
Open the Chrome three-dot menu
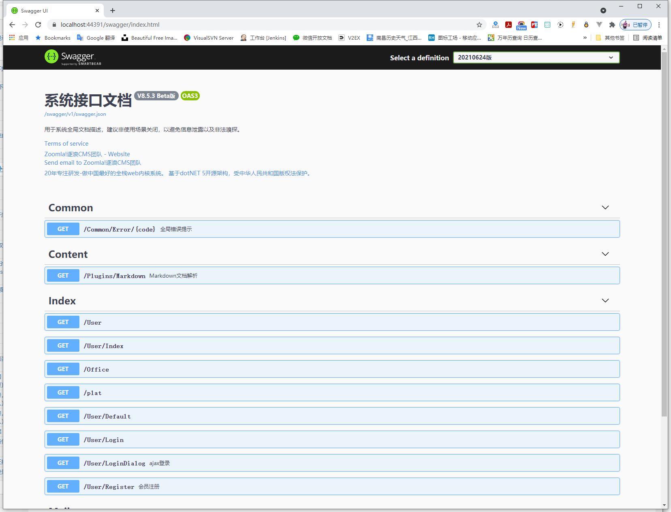[x=660, y=25]
